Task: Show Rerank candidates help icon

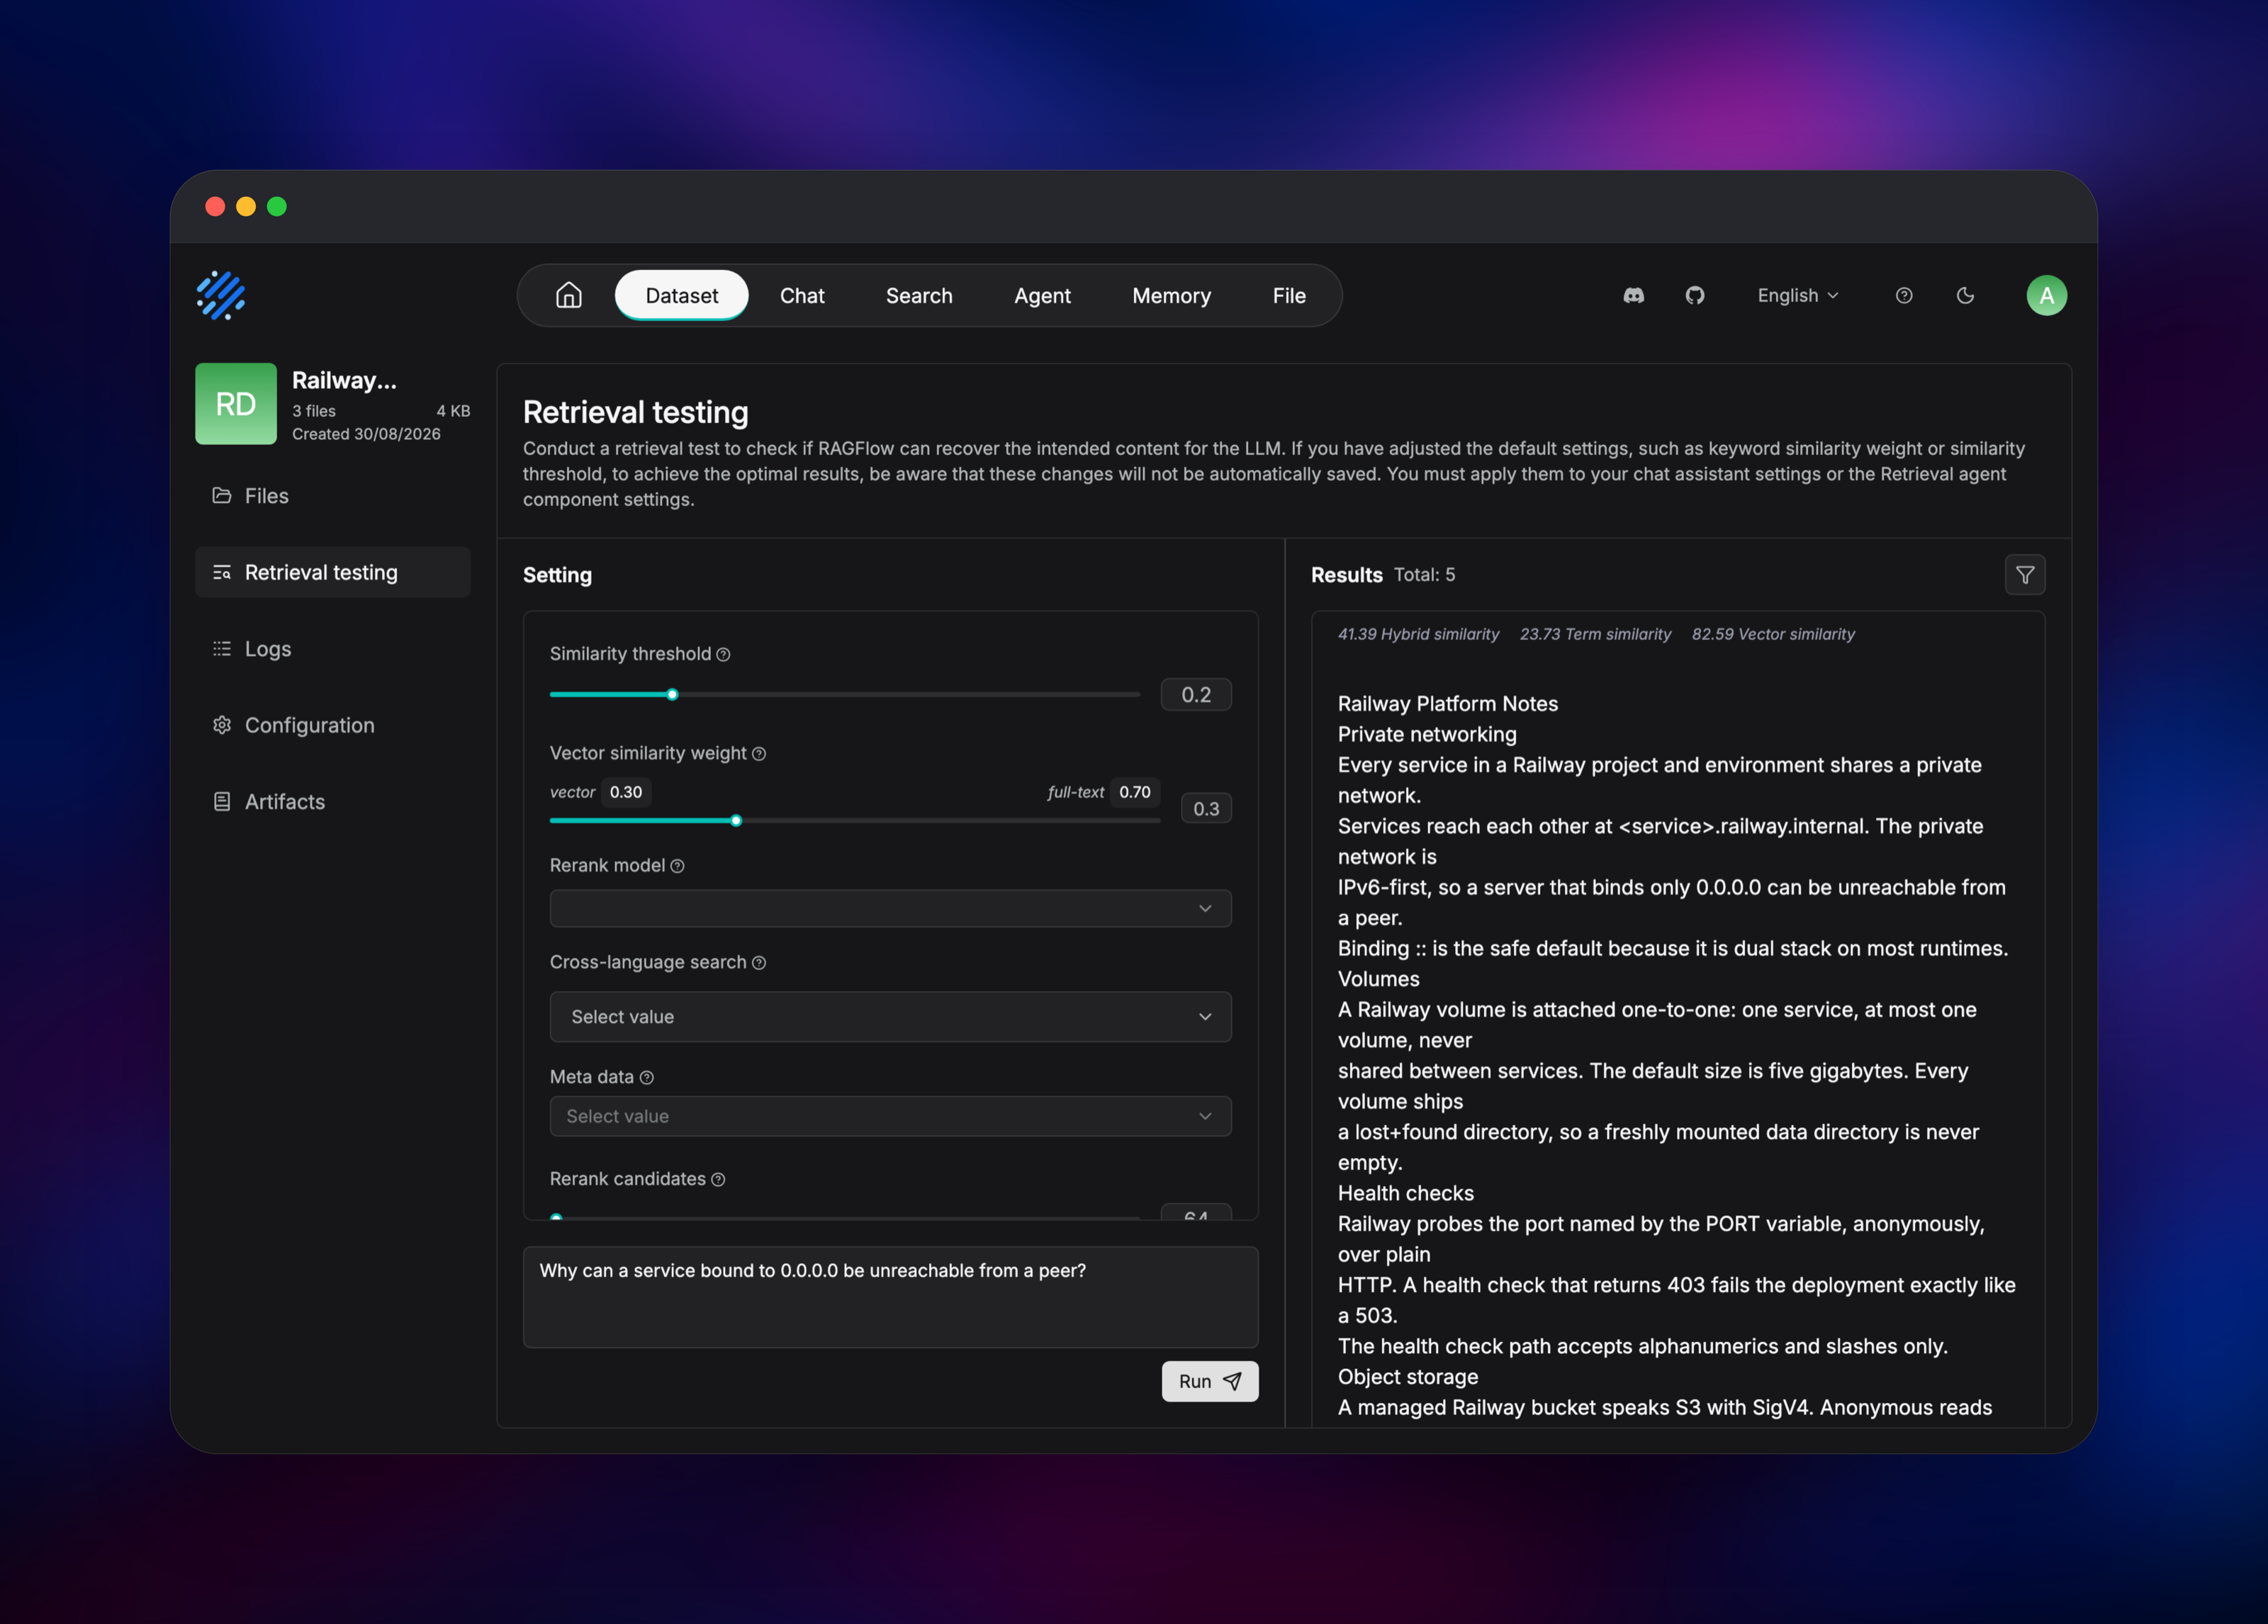Action: [718, 1179]
